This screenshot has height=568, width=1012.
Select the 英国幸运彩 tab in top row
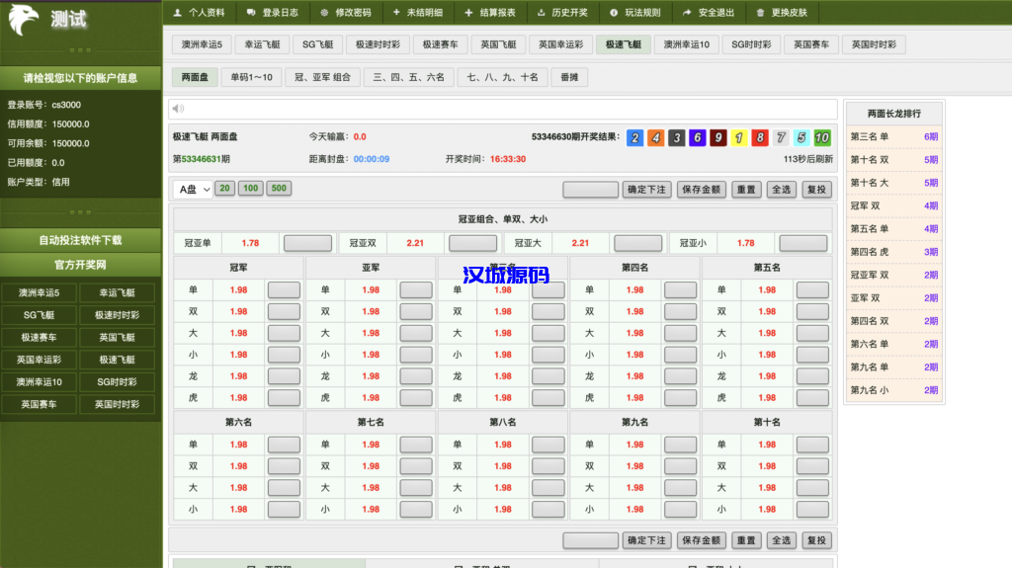(561, 44)
